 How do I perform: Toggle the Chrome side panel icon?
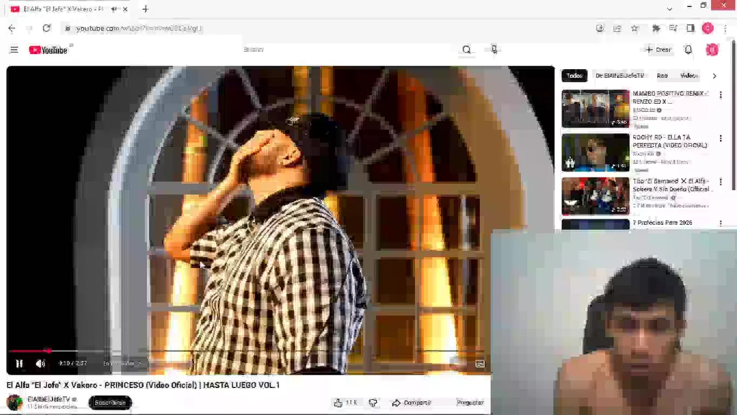pyautogui.click(x=690, y=28)
